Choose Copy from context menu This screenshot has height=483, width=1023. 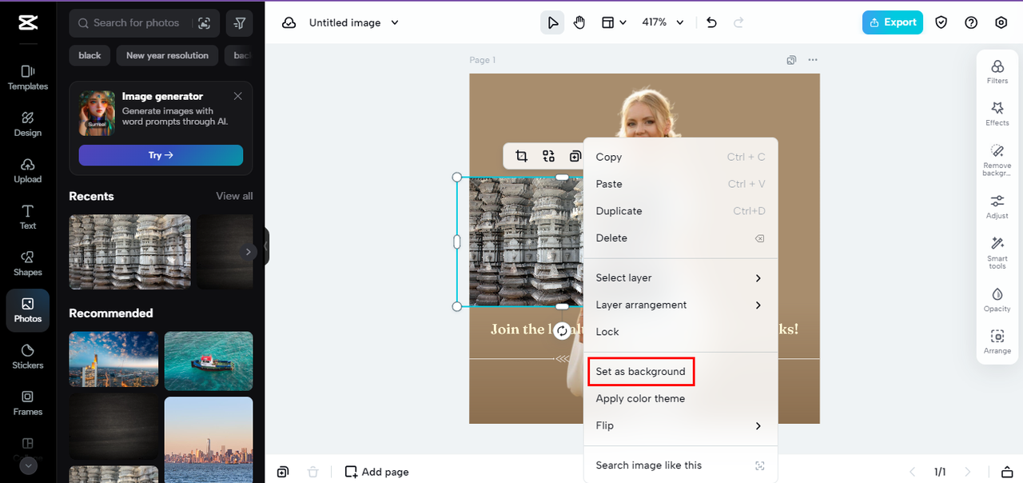pyautogui.click(x=680, y=157)
